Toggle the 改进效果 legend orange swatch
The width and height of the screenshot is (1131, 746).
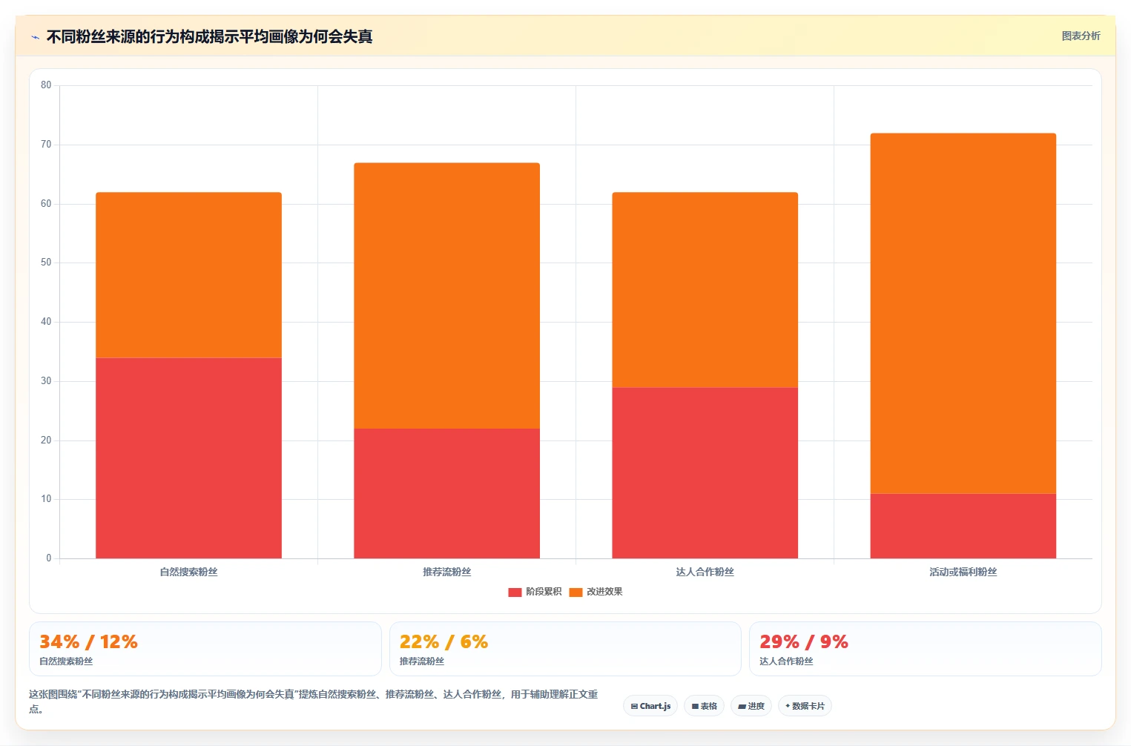click(x=576, y=592)
